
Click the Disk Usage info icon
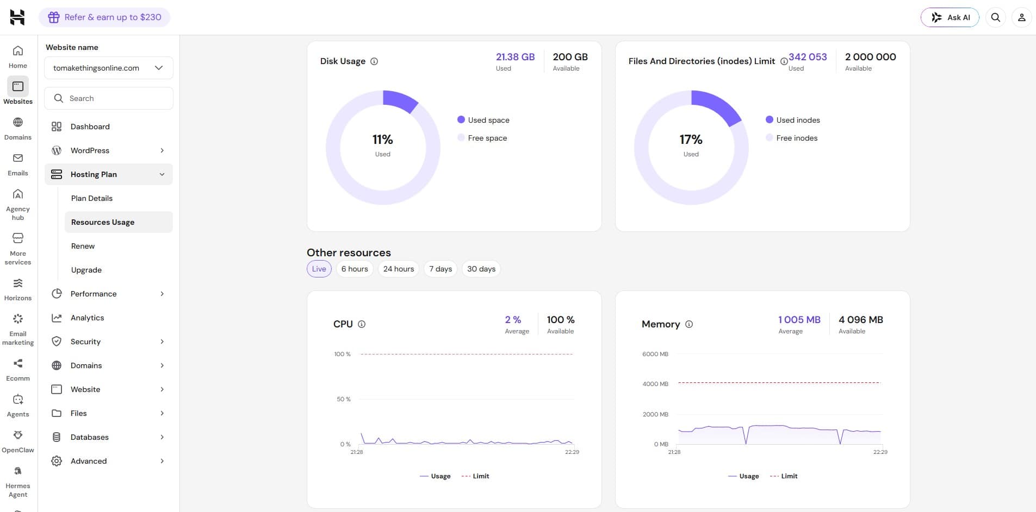374,61
